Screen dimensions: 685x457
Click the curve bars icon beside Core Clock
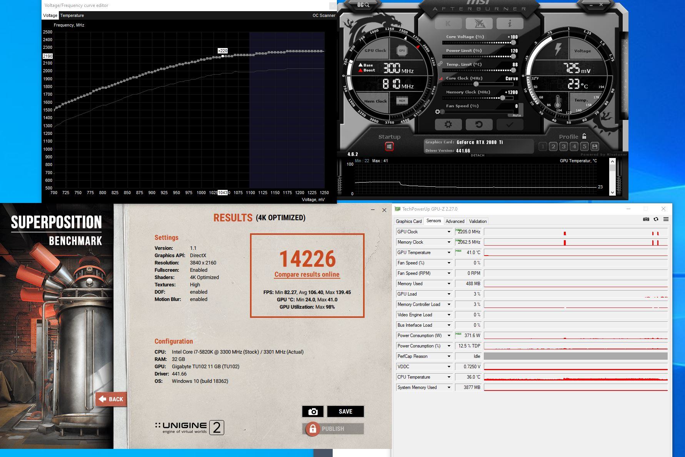point(441,78)
